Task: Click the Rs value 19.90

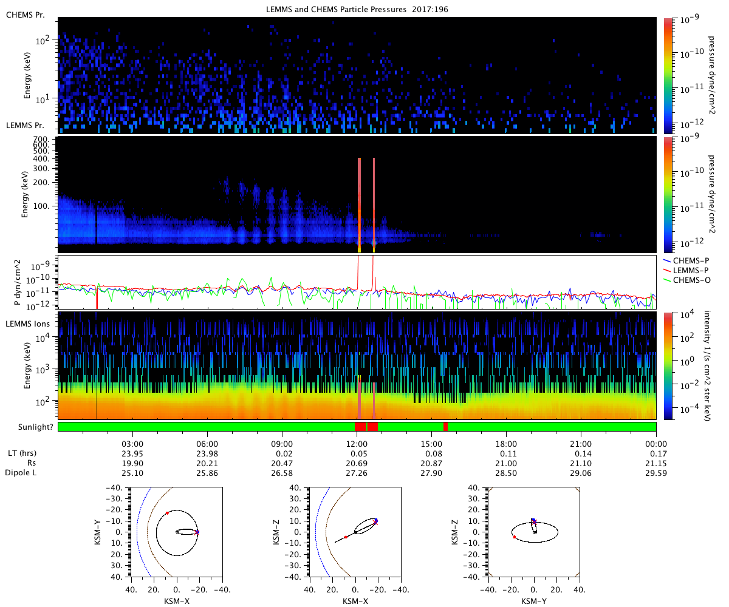Action: pyautogui.click(x=132, y=463)
